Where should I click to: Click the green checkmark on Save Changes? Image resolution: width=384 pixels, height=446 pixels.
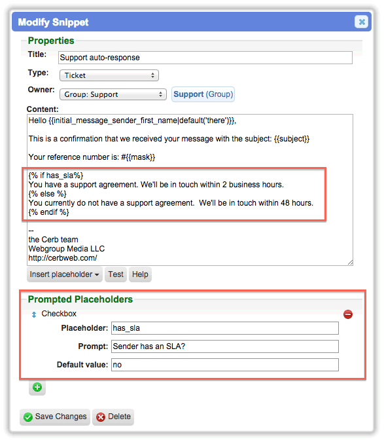[28, 417]
